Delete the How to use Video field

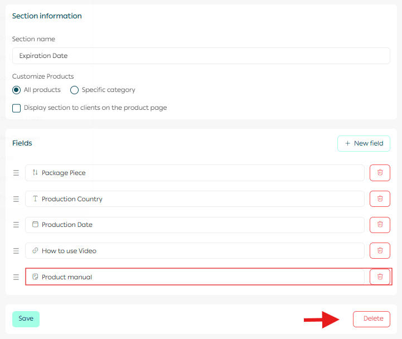pos(380,251)
